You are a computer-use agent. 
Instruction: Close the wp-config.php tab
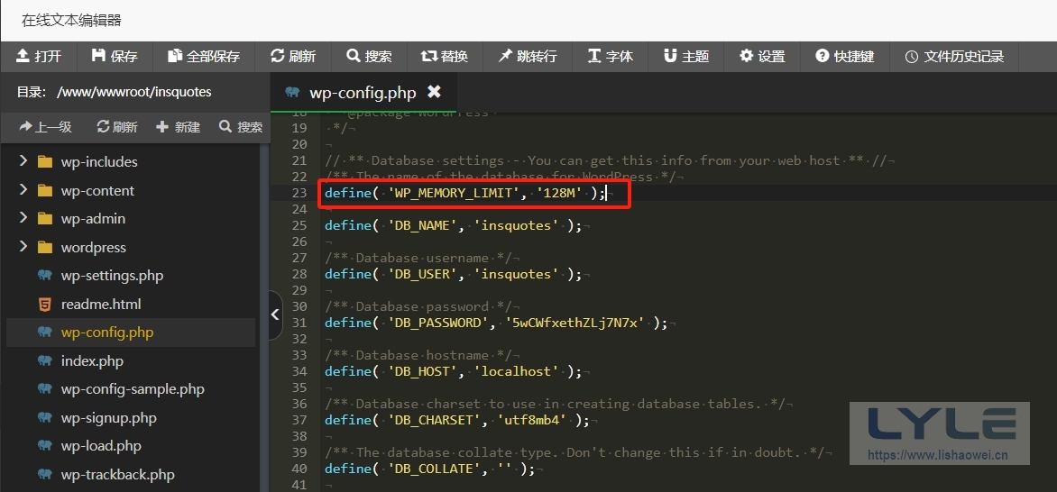point(434,92)
